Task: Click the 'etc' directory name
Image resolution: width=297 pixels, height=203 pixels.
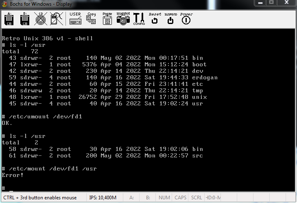Action: (197, 84)
